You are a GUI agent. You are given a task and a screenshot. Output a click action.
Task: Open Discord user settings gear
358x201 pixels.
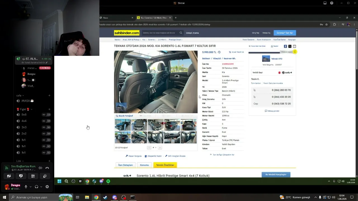tap(47, 187)
